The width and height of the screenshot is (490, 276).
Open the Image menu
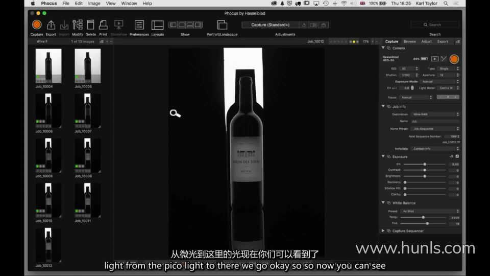94,4
